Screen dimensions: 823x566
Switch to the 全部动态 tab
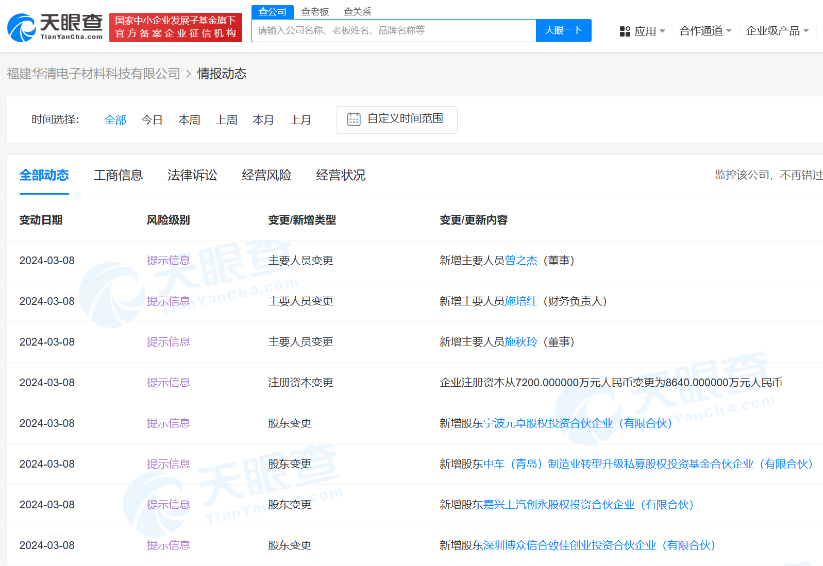(44, 175)
